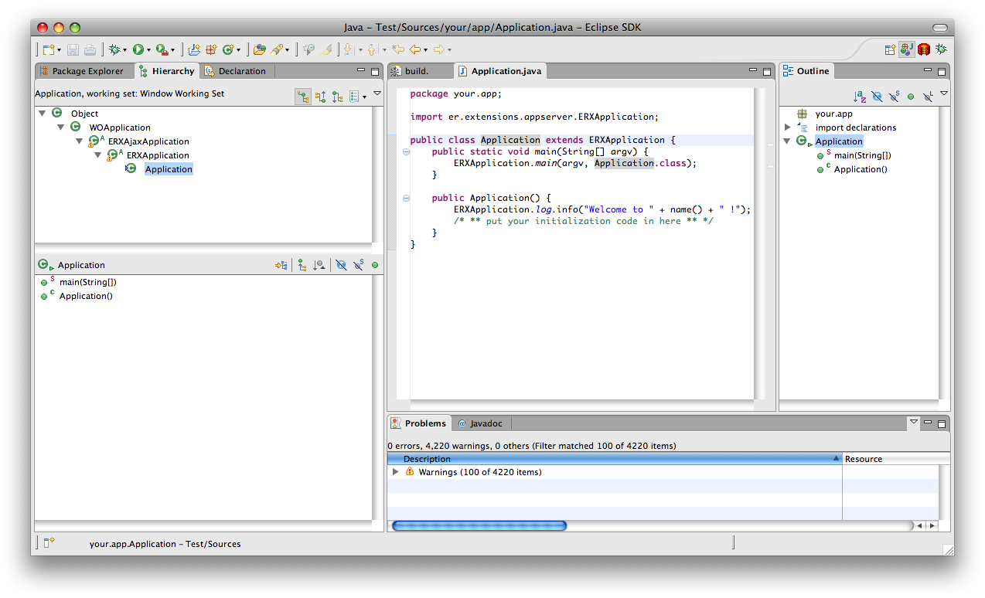The image size is (985, 598).
Task: Click the Problems view horizontal scrollbar
Action: pos(479,525)
